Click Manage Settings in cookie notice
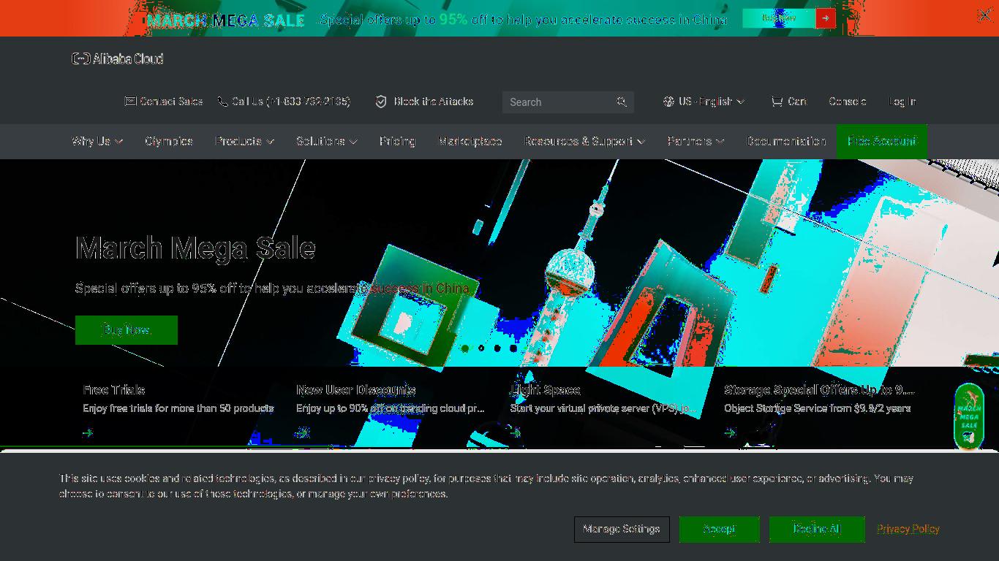The height and width of the screenshot is (561, 999). coord(622,529)
